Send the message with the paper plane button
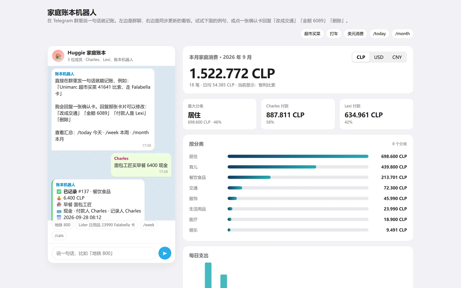Screen dimensions: 461x288 [x=165, y=253]
